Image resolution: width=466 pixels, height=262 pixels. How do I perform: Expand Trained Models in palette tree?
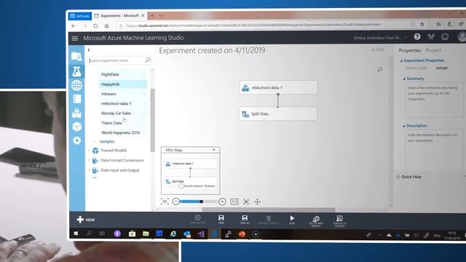tap(89, 151)
